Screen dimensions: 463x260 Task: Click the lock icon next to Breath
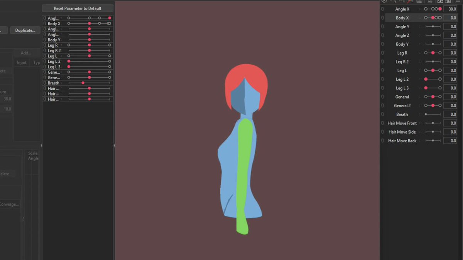pos(382,114)
